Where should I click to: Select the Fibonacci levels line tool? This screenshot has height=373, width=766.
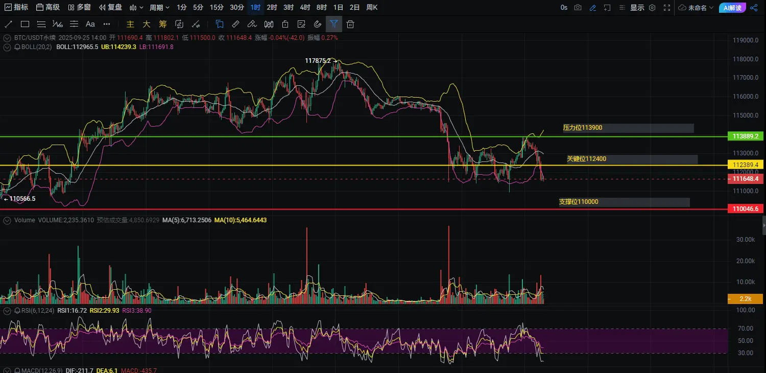click(x=74, y=24)
